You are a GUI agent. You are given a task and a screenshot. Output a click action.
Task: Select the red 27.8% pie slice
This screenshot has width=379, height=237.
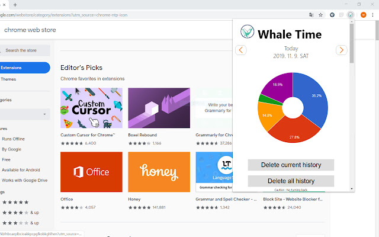[x=294, y=132]
